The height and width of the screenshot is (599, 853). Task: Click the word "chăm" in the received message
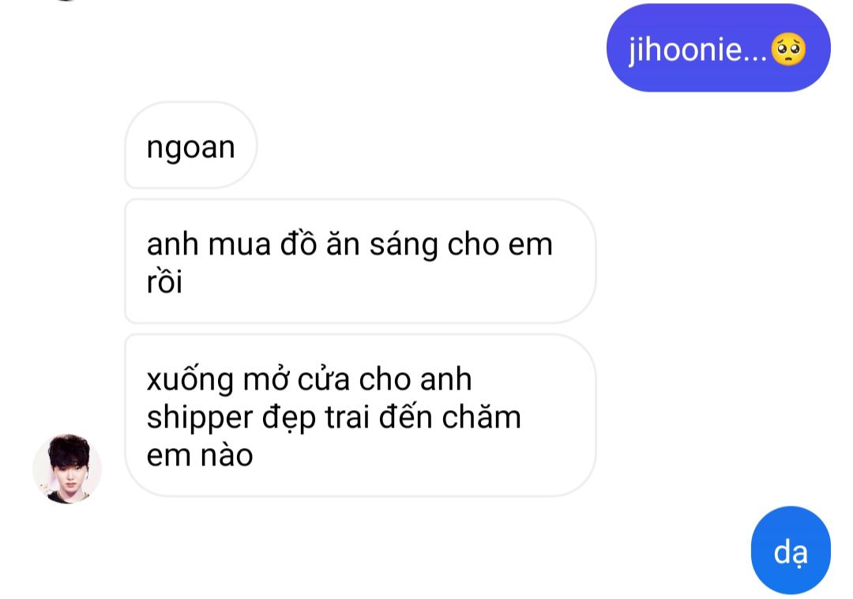click(482, 416)
